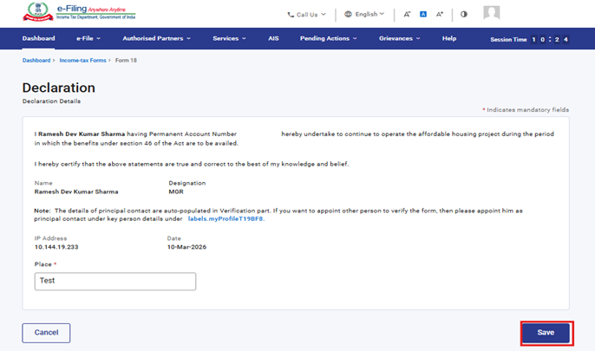Viewport: 595px width, 351px height.
Task: Click the Place input field
Action: point(115,281)
